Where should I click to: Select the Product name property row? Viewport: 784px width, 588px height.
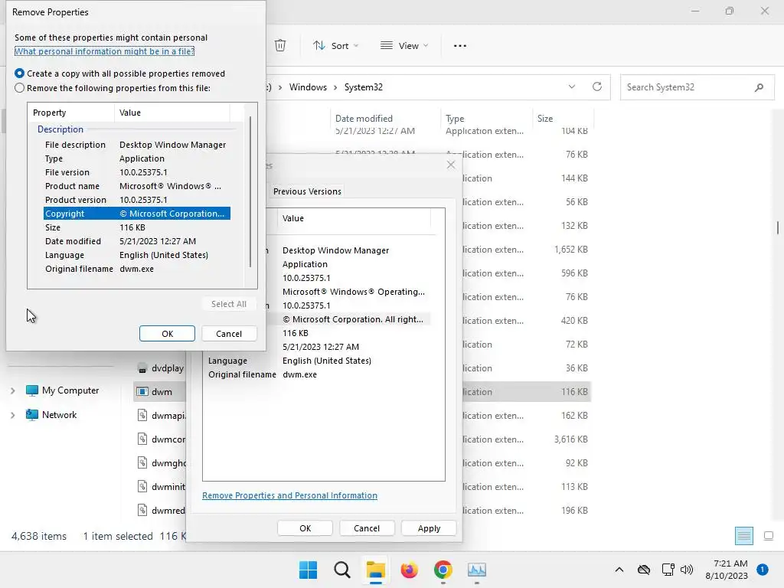(136, 186)
